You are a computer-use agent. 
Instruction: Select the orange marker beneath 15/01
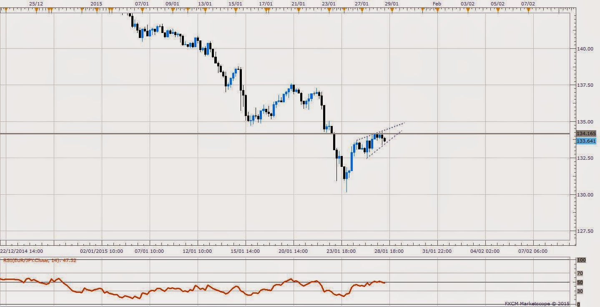236,10
